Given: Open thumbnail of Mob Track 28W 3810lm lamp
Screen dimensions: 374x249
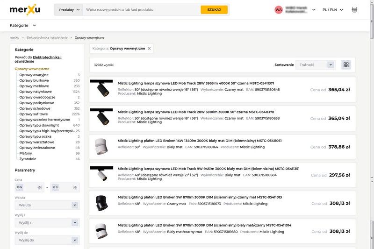Looking at the screenshot, I should pyautogui.click(x=101, y=117).
